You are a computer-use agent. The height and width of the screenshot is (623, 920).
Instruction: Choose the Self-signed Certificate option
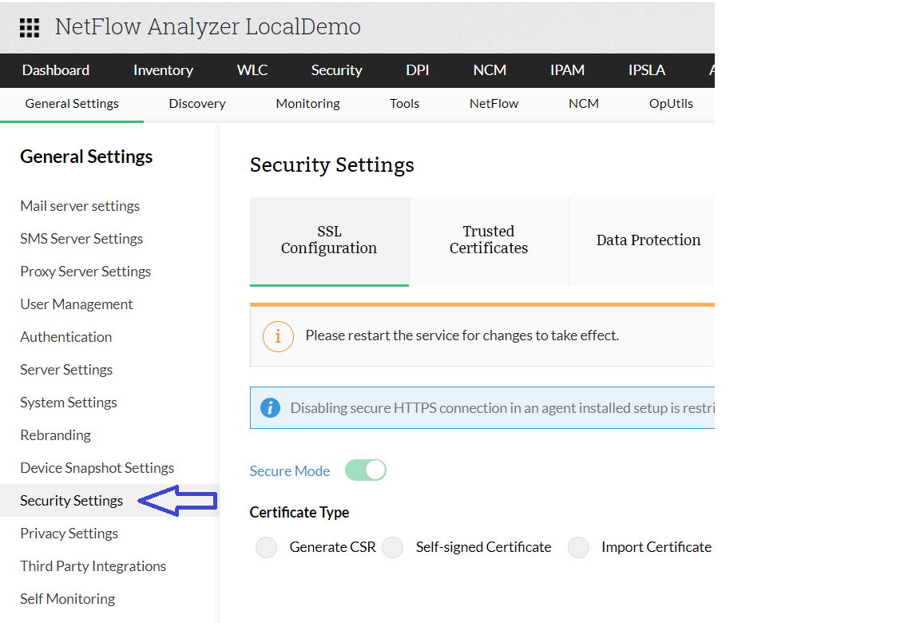(x=393, y=547)
